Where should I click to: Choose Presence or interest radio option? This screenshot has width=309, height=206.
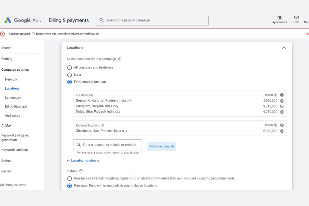pyautogui.click(x=69, y=178)
